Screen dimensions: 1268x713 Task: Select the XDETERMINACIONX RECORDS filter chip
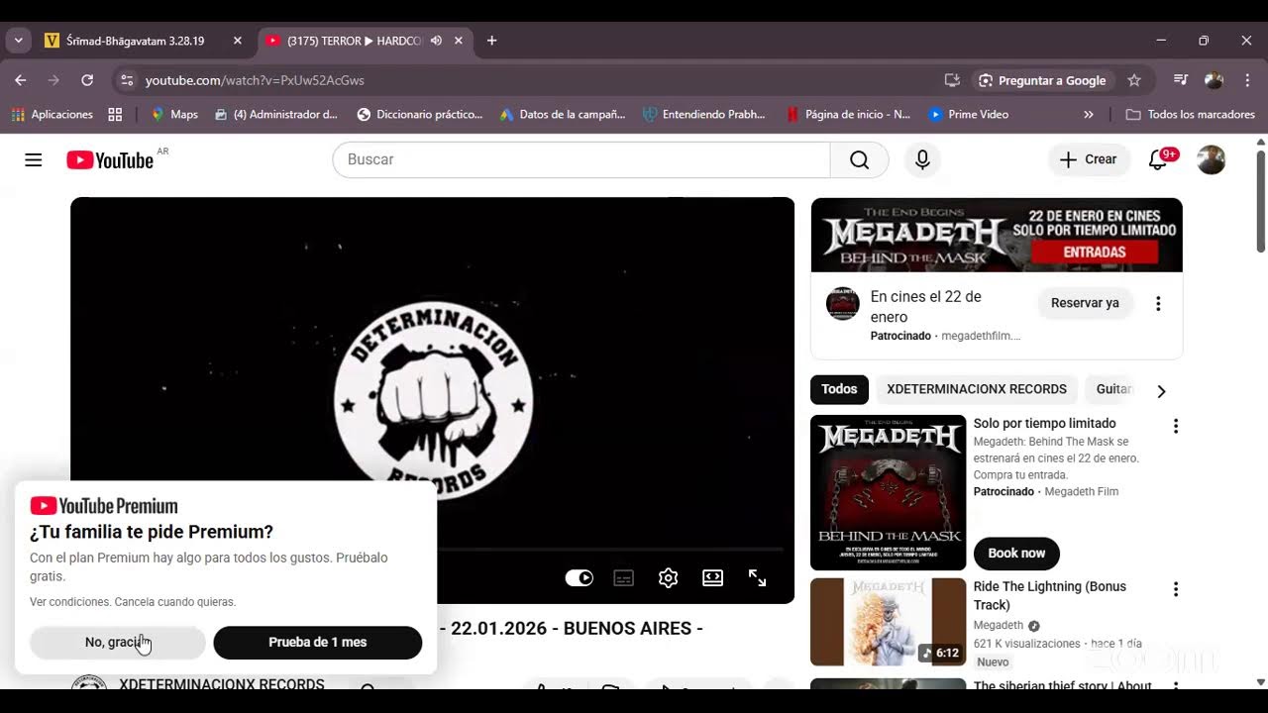point(977,389)
